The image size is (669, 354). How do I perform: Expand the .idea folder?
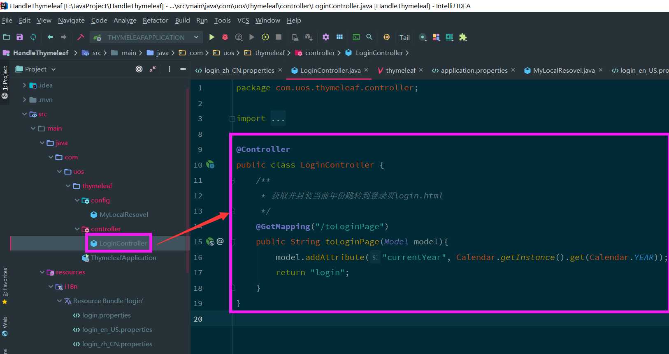coord(24,85)
